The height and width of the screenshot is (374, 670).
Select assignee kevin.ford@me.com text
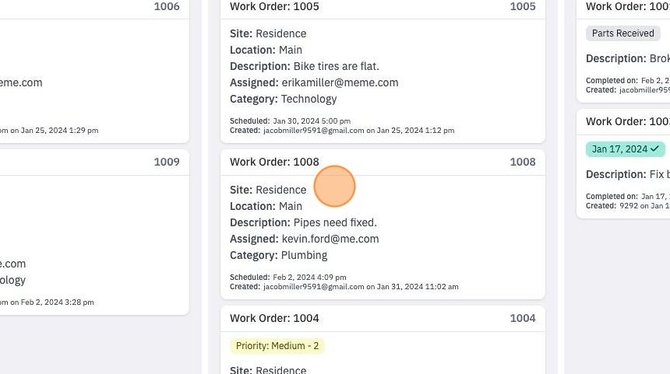330,239
